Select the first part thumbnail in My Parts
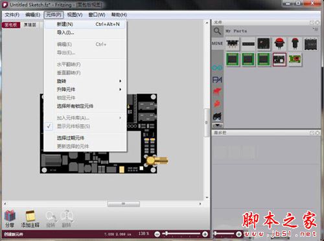This screenshot has height=241, width=324. point(233,44)
